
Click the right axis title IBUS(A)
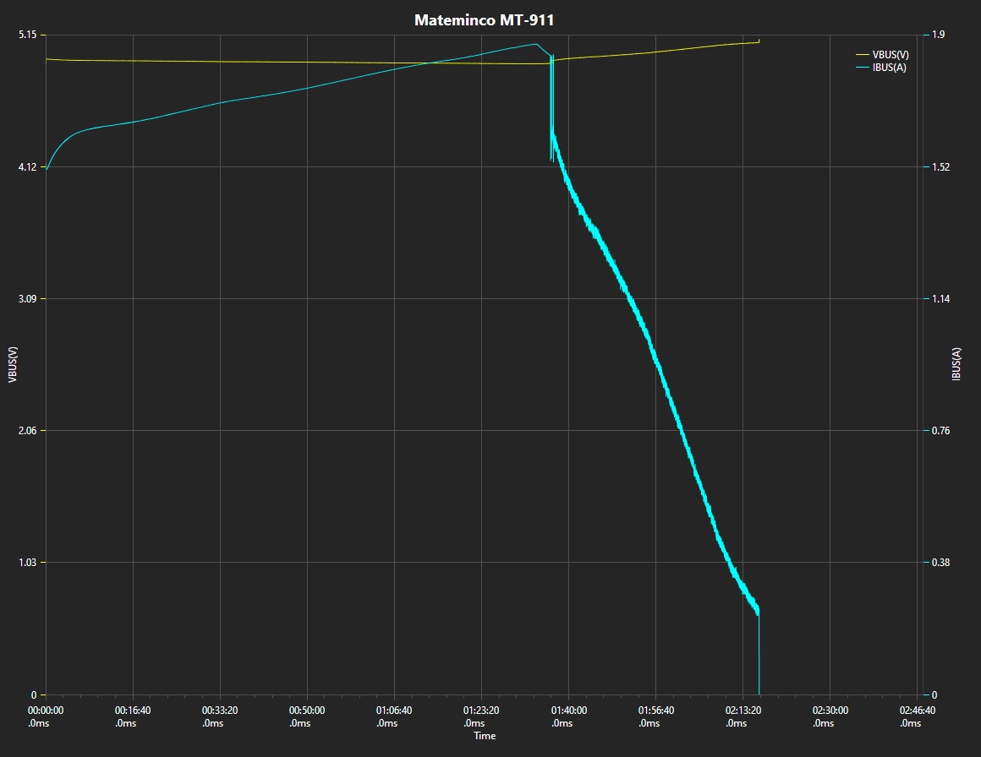point(956,364)
